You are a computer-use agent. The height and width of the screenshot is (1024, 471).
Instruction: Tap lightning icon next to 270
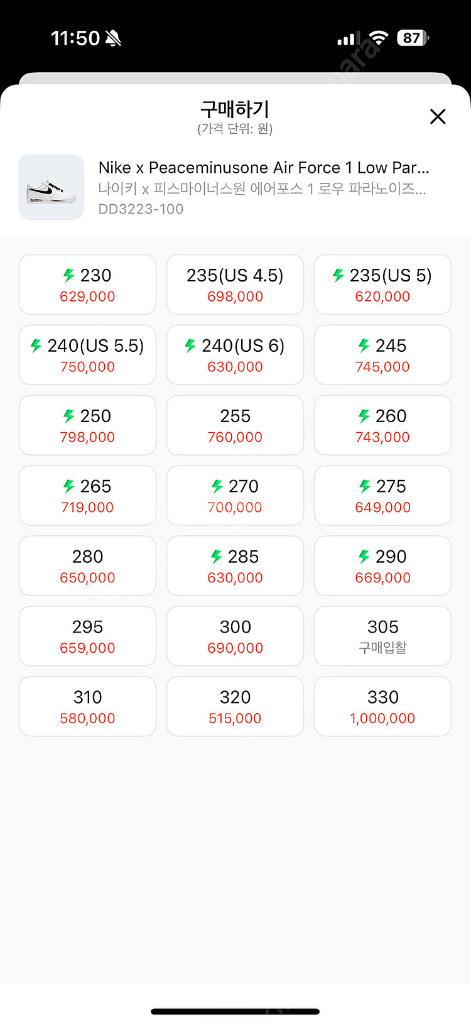217,486
